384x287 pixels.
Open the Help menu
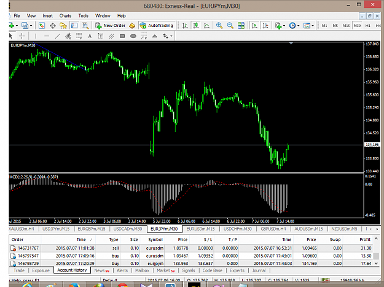pos(122,16)
